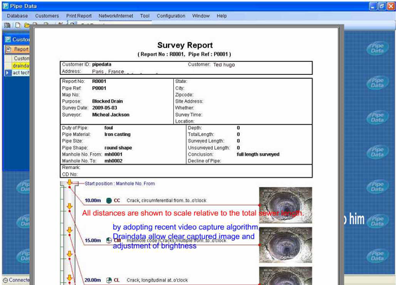This screenshot has height=285, width=396.
Task: Click the 20.00m distance label
Action: pos(93,280)
